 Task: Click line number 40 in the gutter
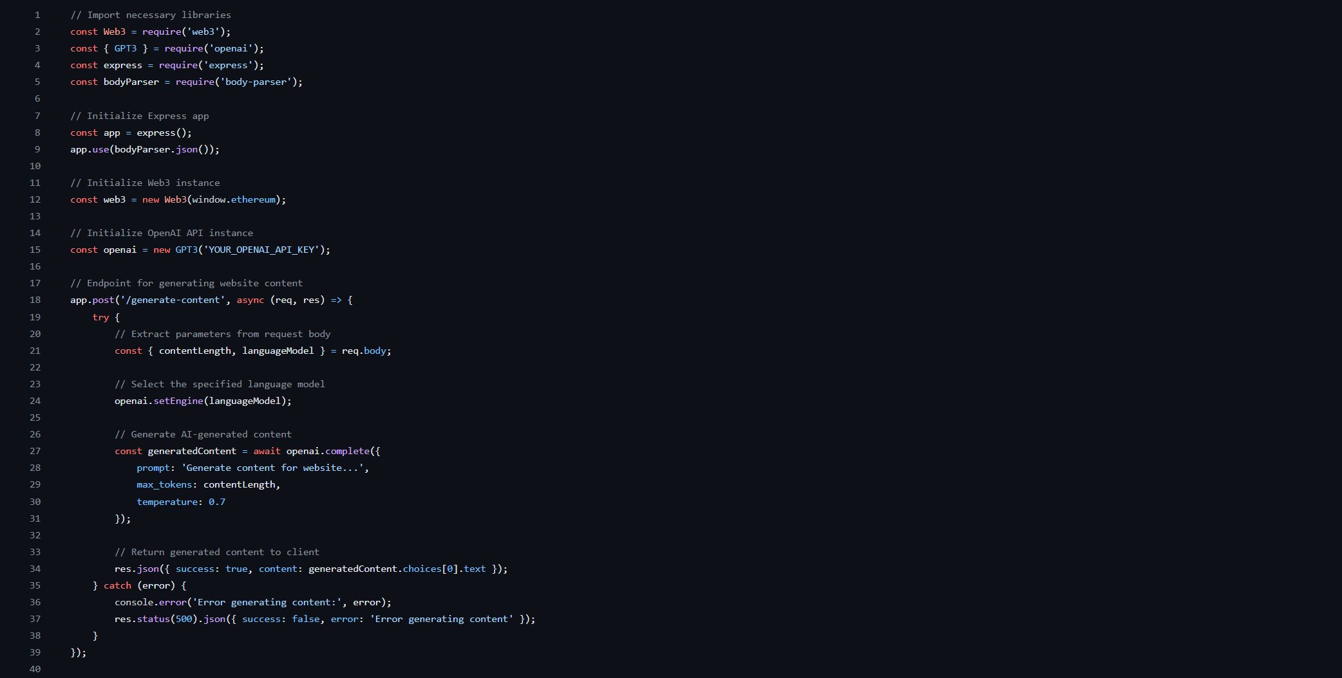(35, 669)
